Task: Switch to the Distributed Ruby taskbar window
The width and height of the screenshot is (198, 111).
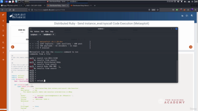Action: (x=57, y=2)
